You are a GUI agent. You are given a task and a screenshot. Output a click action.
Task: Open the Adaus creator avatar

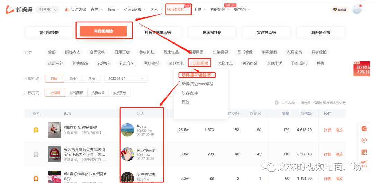pyautogui.click(x=127, y=130)
